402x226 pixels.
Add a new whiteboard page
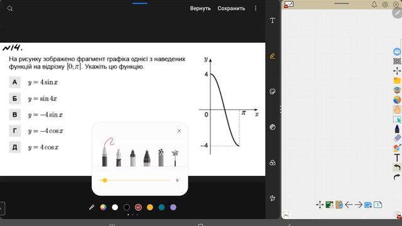point(368,205)
